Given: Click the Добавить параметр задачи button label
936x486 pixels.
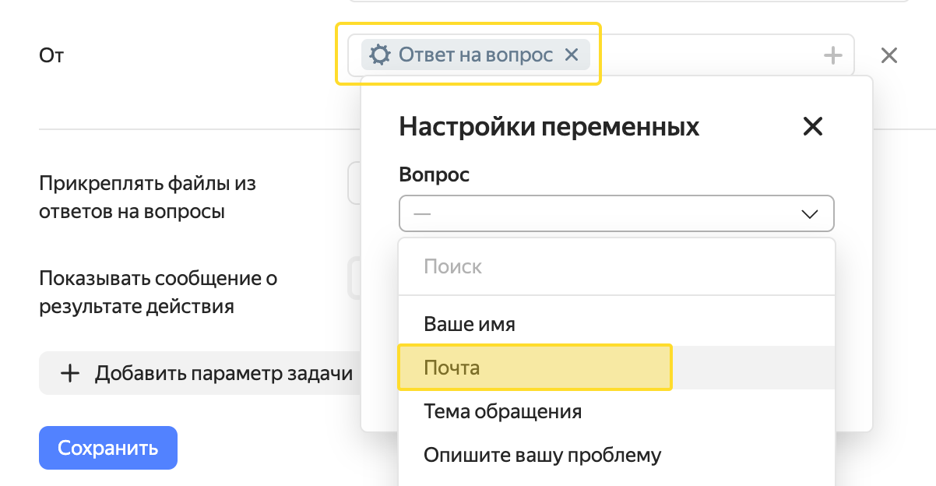Looking at the screenshot, I should [223, 374].
